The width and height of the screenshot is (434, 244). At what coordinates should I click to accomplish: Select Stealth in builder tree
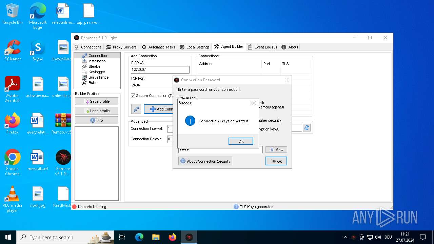coord(94,66)
